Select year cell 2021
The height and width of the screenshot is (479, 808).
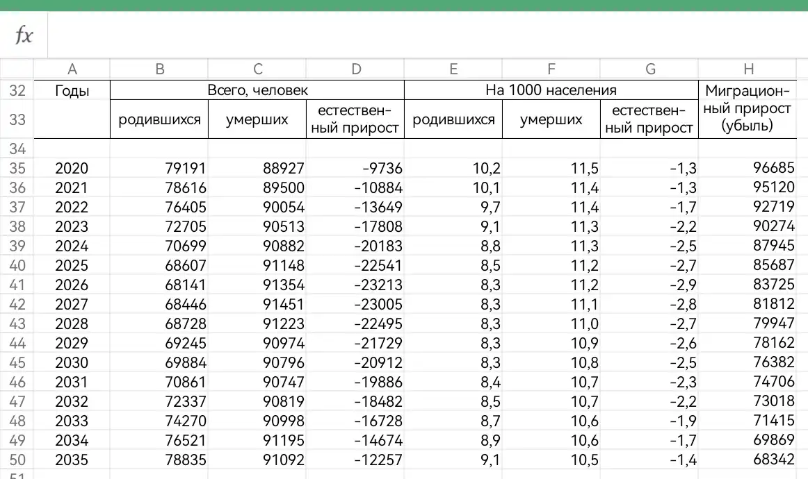tap(72, 188)
